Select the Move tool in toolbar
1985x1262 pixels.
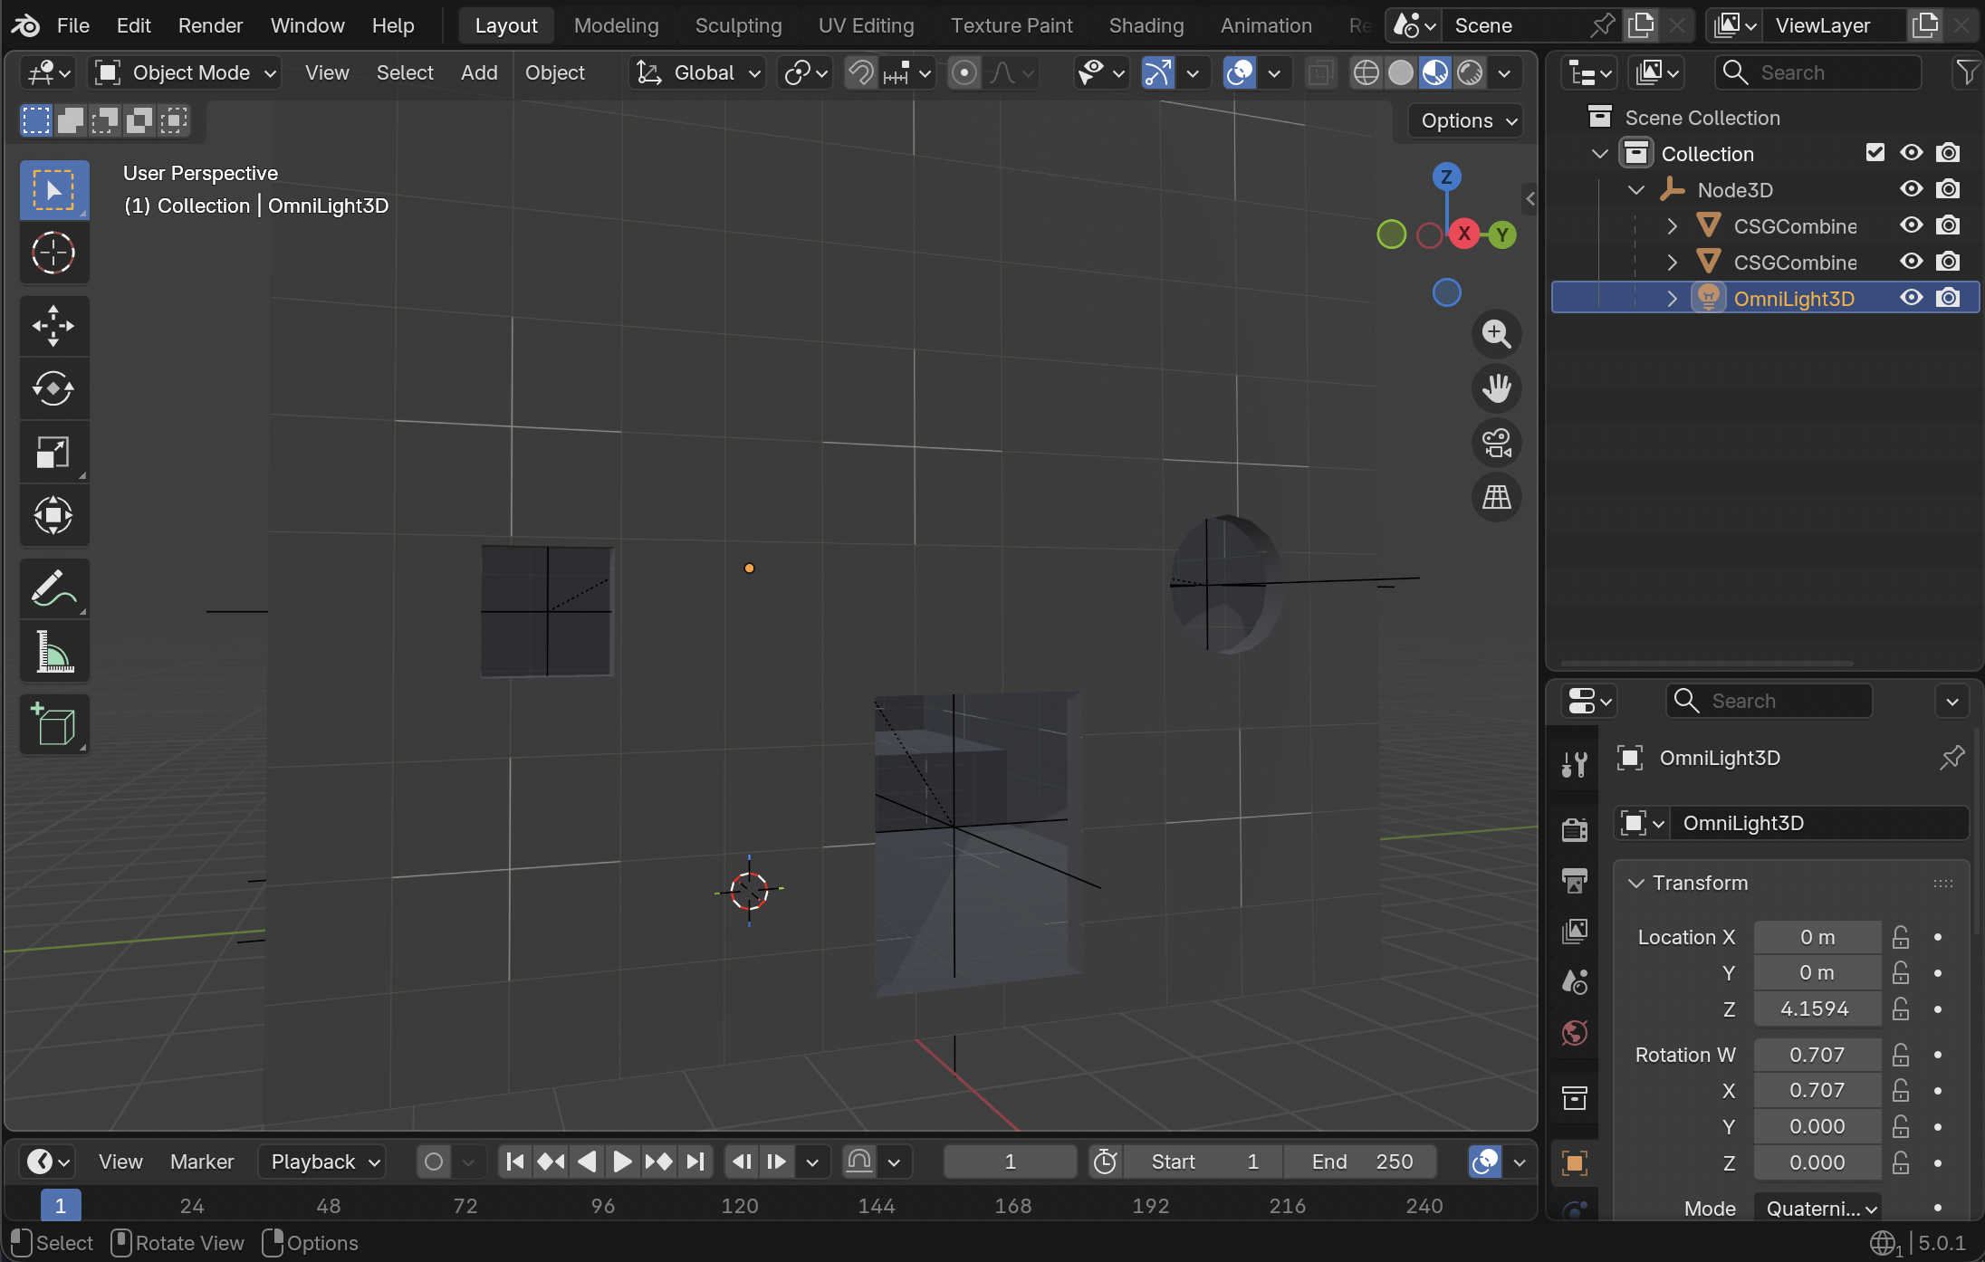pos(53,326)
